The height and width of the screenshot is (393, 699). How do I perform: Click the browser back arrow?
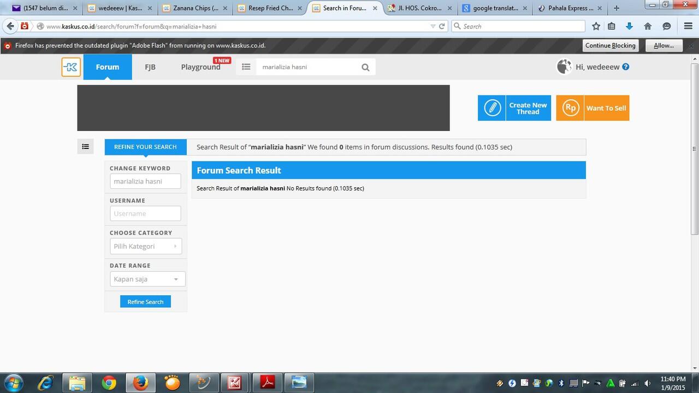[x=10, y=26]
